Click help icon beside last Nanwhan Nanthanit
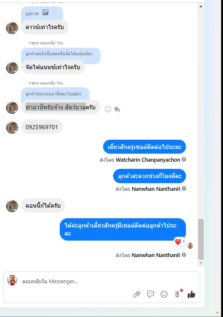 point(184,255)
